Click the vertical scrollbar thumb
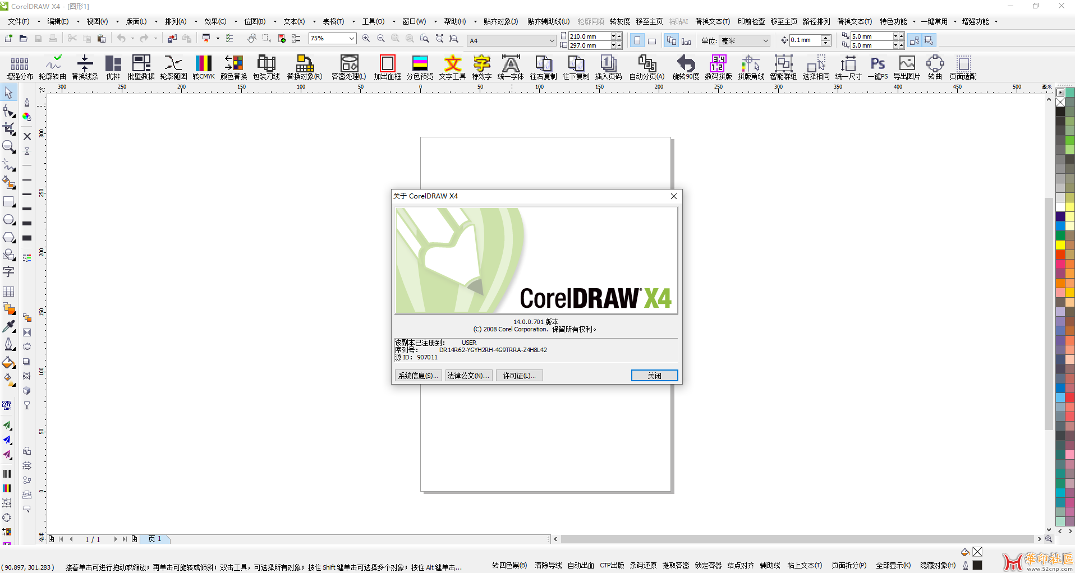 click(x=1049, y=314)
